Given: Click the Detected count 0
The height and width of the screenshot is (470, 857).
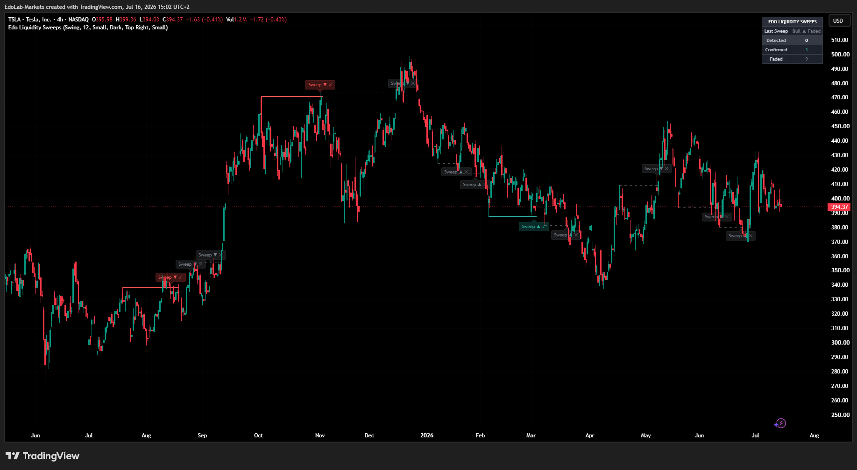Looking at the screenshot, I should coord(806,41).
